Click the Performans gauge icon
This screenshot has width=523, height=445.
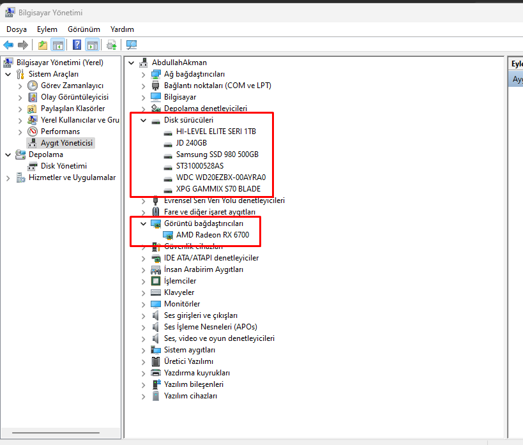tap(33, 132)
